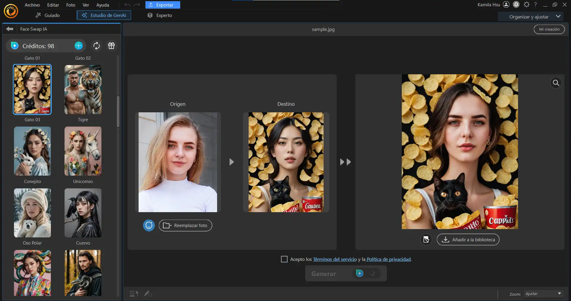
Task: Open the notifications bell icon
Action: (516, 4)
